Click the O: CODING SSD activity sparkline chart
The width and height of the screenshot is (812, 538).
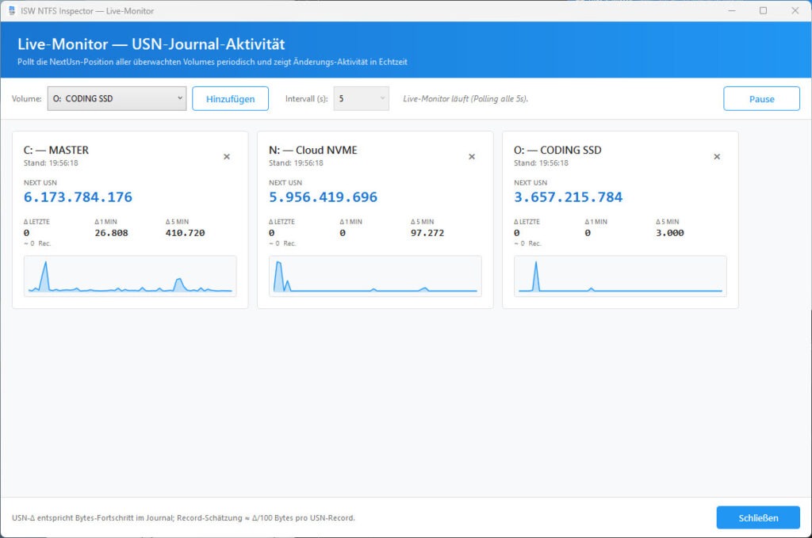pos(620,277)
